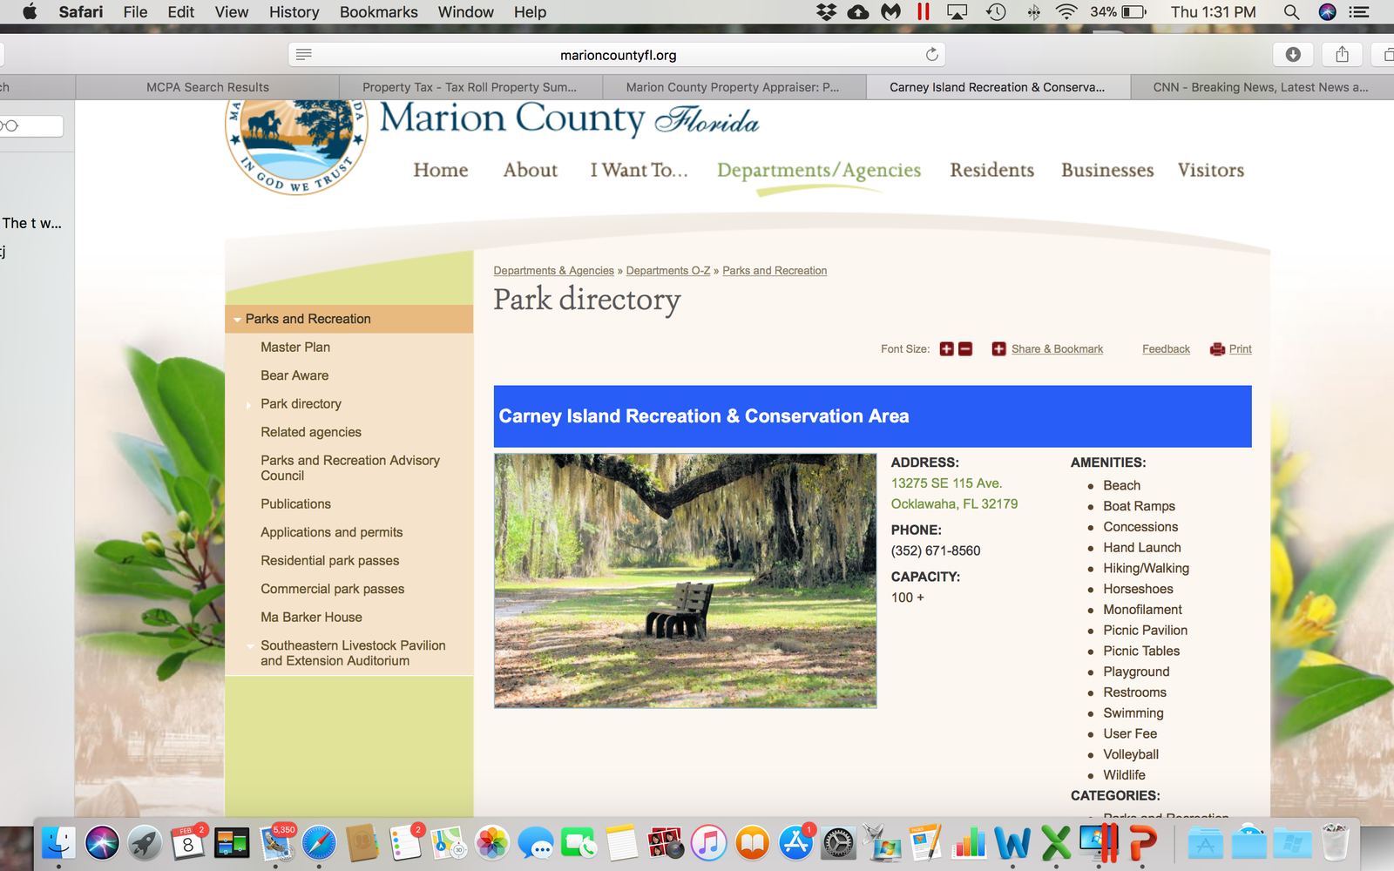Viewport: 1394px width, 871px height.
Task: Open the Ma Barker House sidebar link
Action: pyautogui.click(x=311, y=617)
